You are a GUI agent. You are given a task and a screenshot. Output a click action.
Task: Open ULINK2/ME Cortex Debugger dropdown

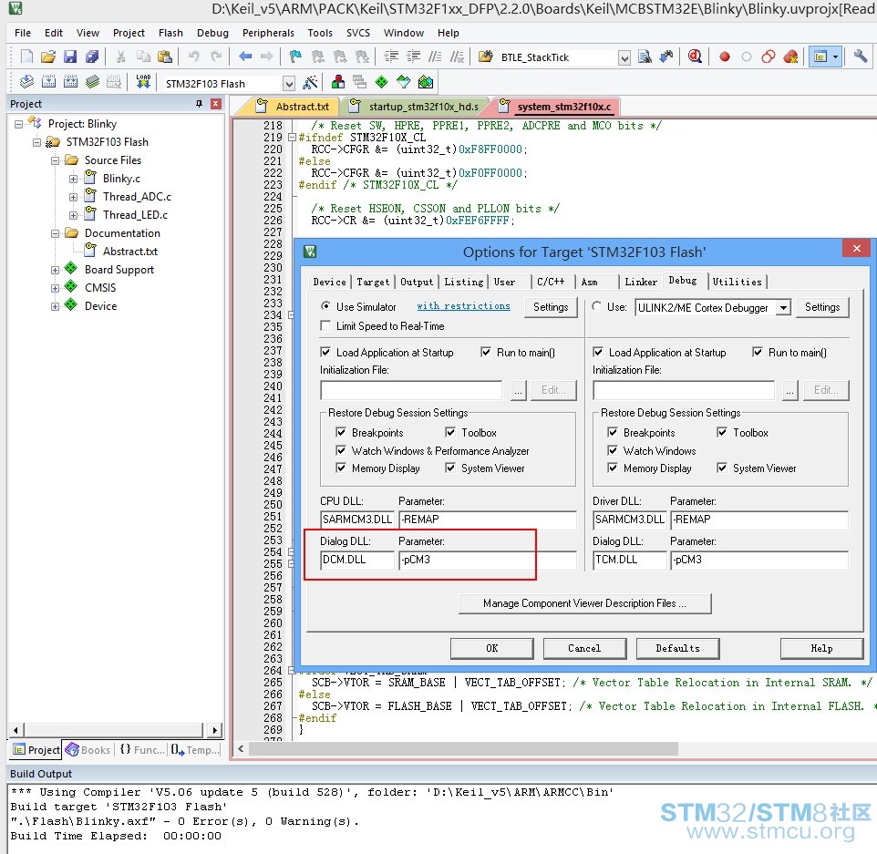(784, 307)
